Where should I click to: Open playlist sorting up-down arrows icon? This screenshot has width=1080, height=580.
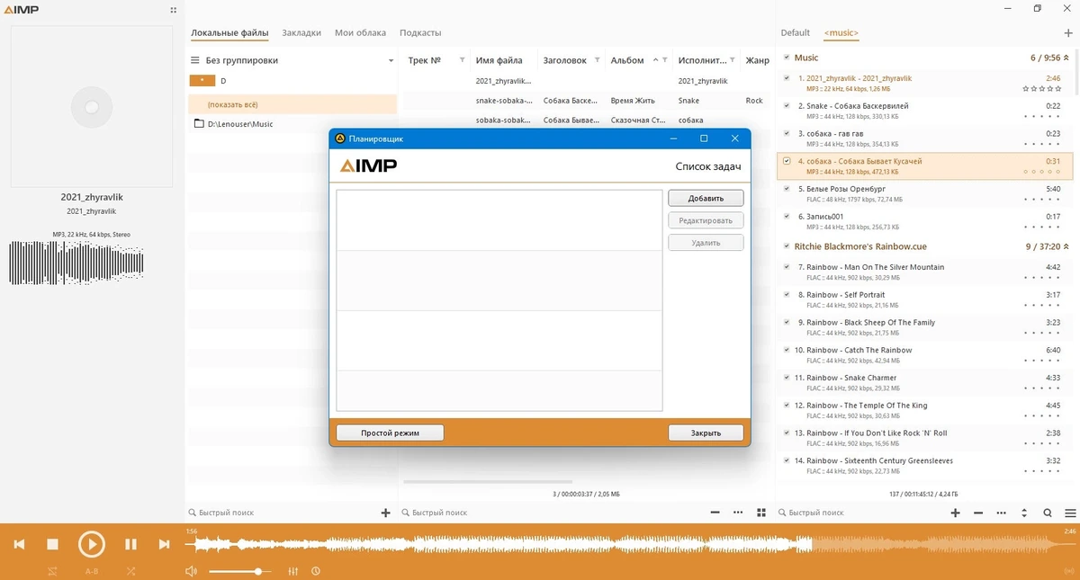click(x=1024, y=513)
